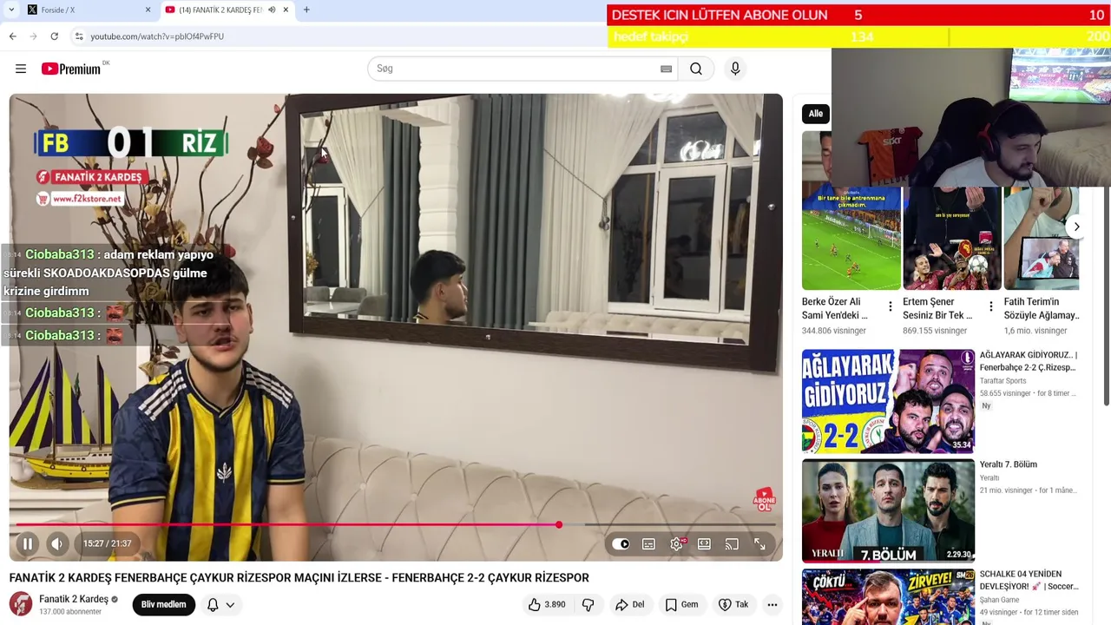Click the ABONE OL subscribe watermark in video

pos(764,499)
